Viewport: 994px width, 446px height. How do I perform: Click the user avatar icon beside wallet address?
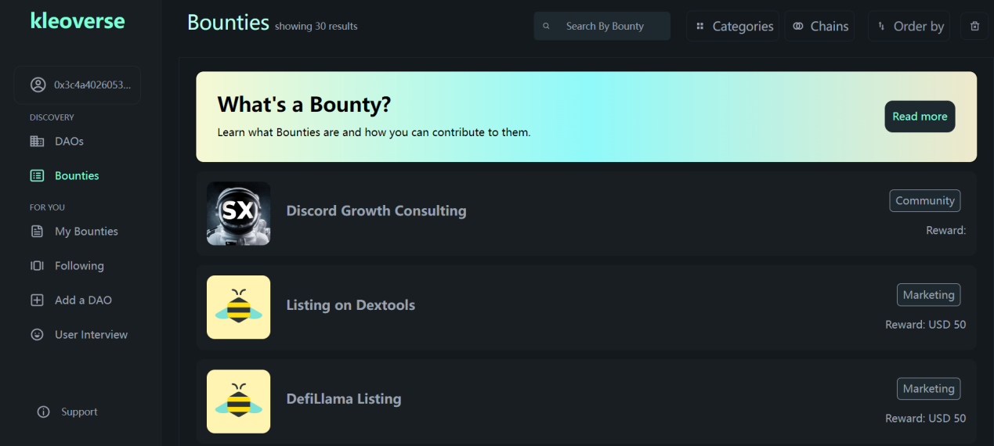pyautogui.click(x=38, y=85)
